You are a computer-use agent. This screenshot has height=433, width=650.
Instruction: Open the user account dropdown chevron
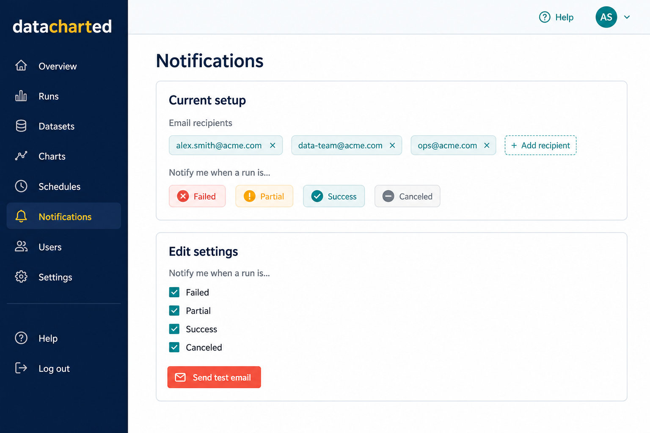point(627,17)
